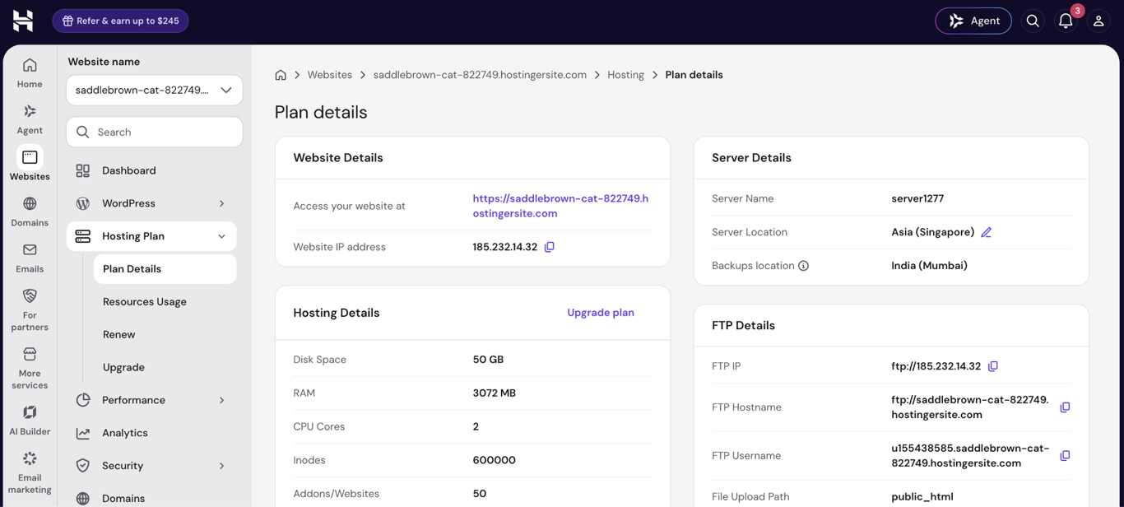Open Websites in the left rail
Image resolution: width=1124 pixels, height=507 pixels.
(x=30, y=165)
